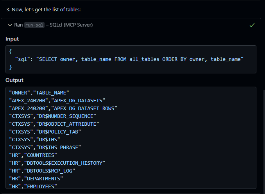This screenshot has width=265, height=194.
Task: Click the DBTOOLS$MCP_LOG output line
Action: click(x=42, y=171)
